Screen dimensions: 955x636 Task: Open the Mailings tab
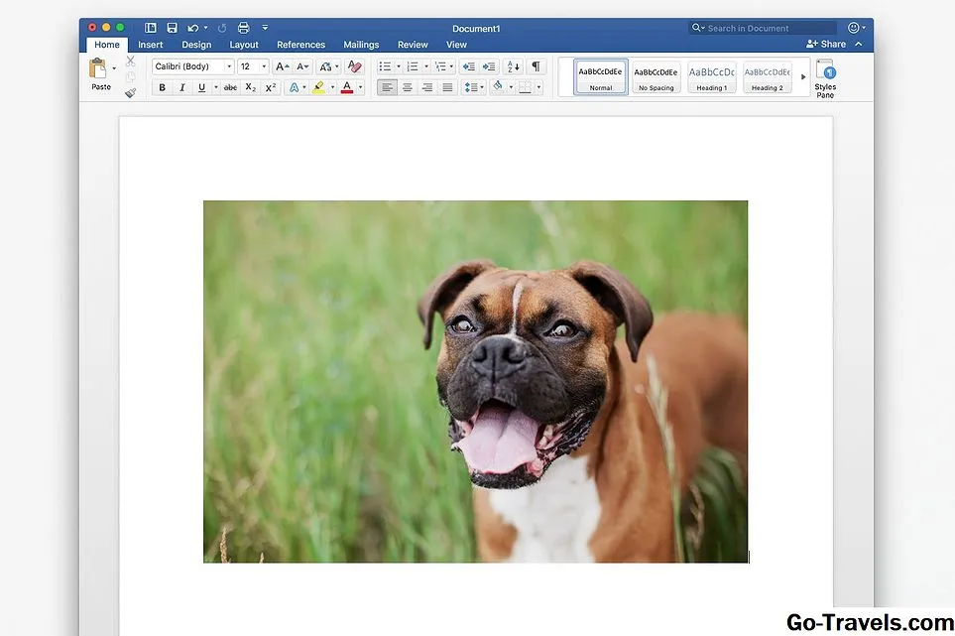361,45
